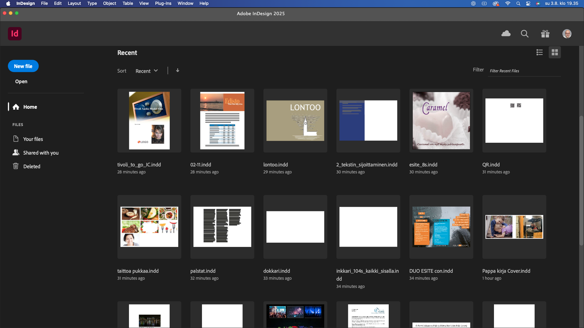Screen dimensions: 584x328
Task: Click the Your files document icon
Action: point(16,139)
